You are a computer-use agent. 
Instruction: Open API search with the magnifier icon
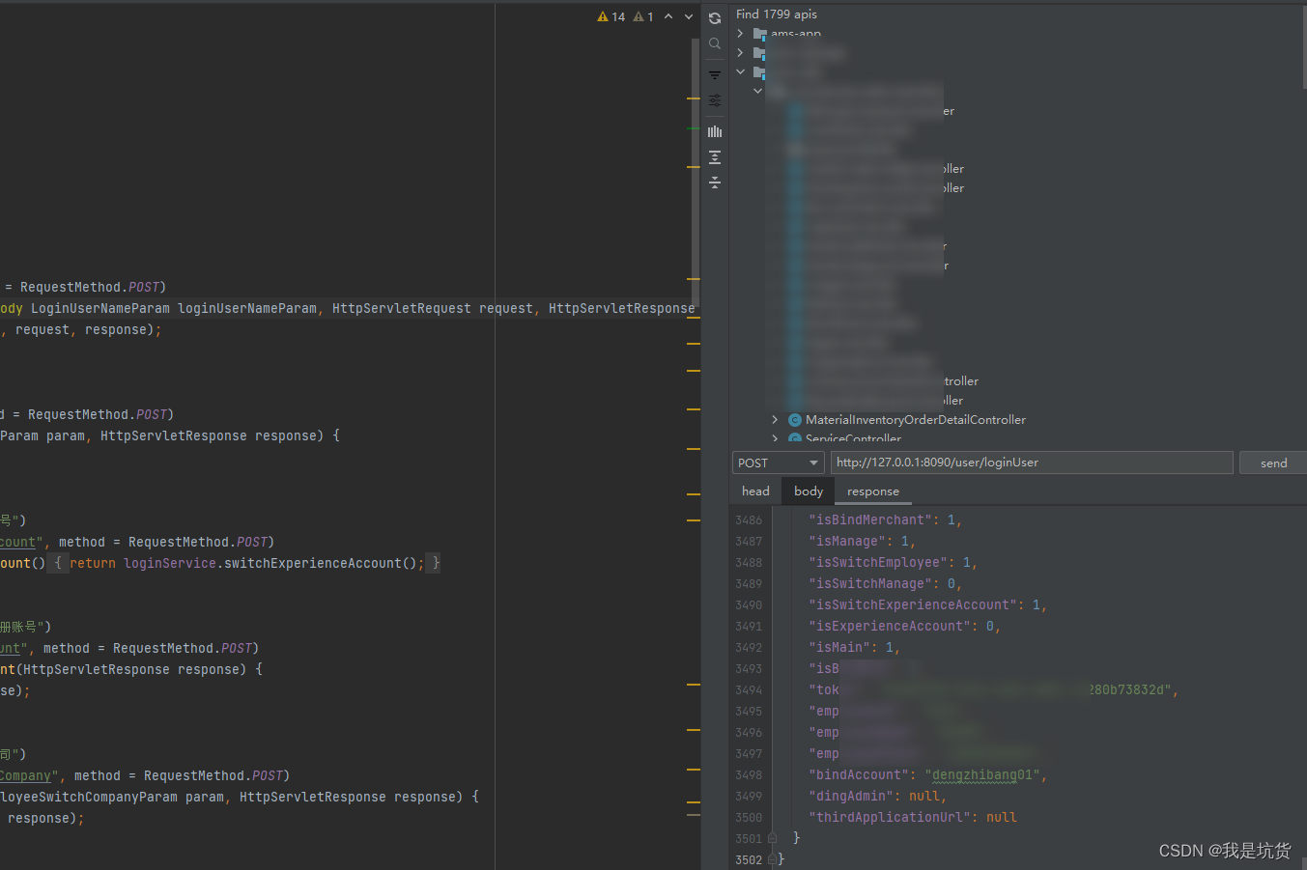point(715,43)
